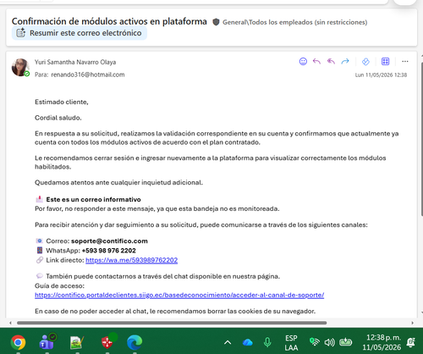The width and height of the screenshot is (423, 354).
Task: Click the horizontal scrollbar right arrow
Action: (x=412, y=323)
